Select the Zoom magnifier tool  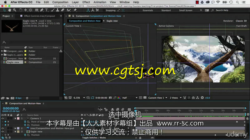click(14, 10)
